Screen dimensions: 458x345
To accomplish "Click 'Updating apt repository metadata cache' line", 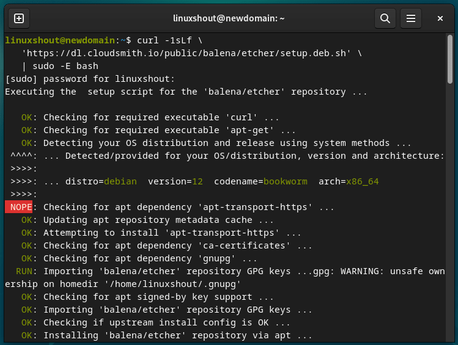I will click(147, 220).
